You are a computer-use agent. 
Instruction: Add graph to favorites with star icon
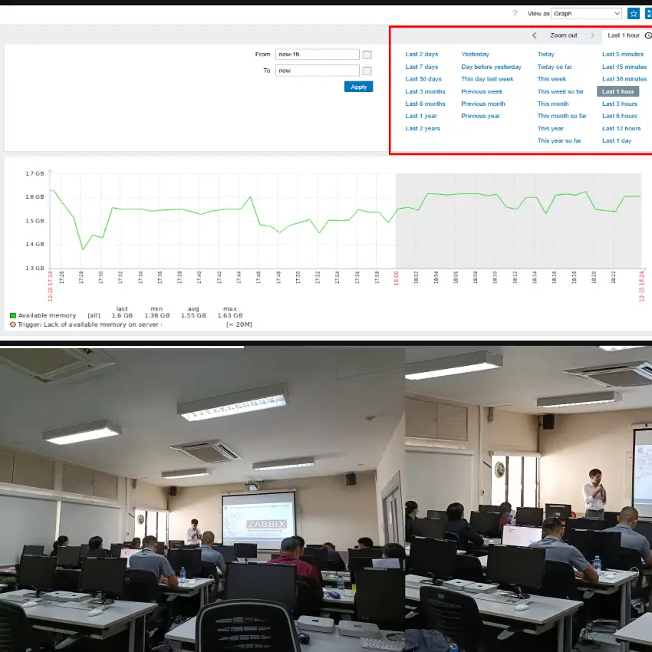[x=634, y=14]
